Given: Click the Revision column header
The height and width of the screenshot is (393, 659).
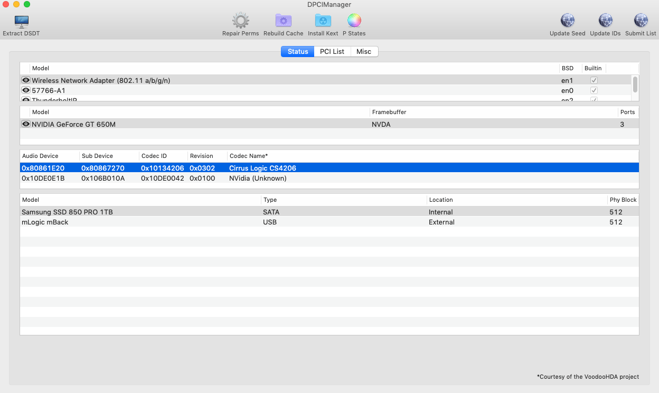Looking at the screenshot, I should (208, 156).
